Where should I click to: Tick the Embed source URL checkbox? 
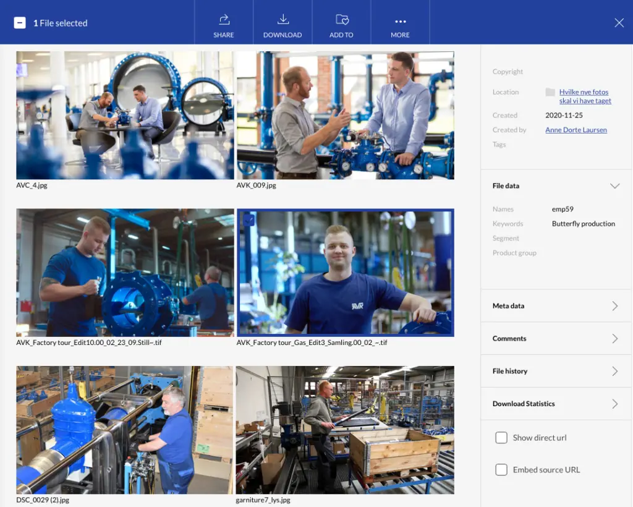[501, 469]
